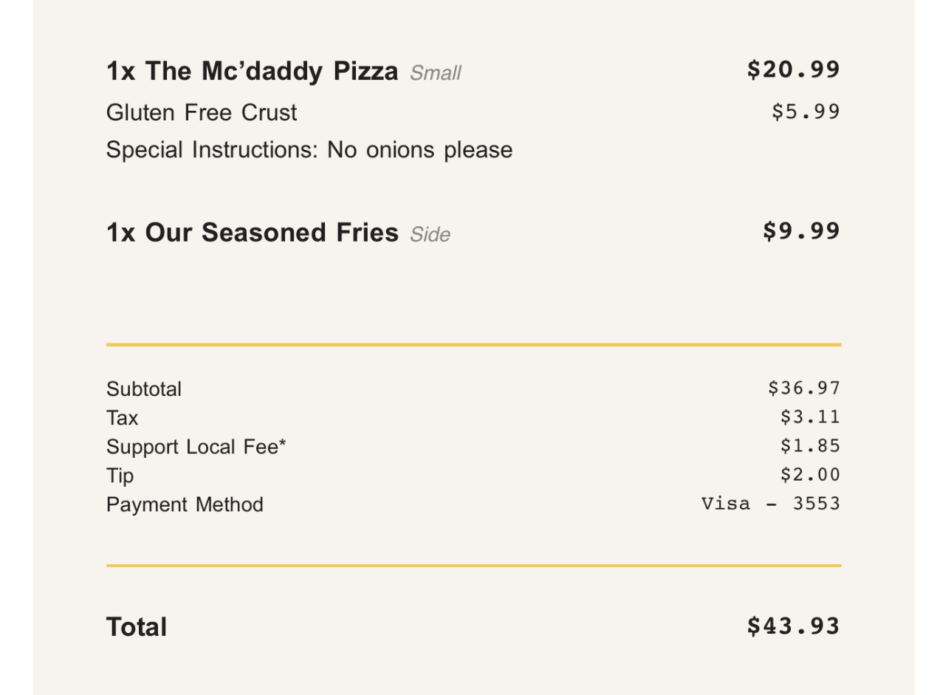The image size is (948, 695).
Task: Select the Gluten Free Crust line
Action: tap(202, 113)
